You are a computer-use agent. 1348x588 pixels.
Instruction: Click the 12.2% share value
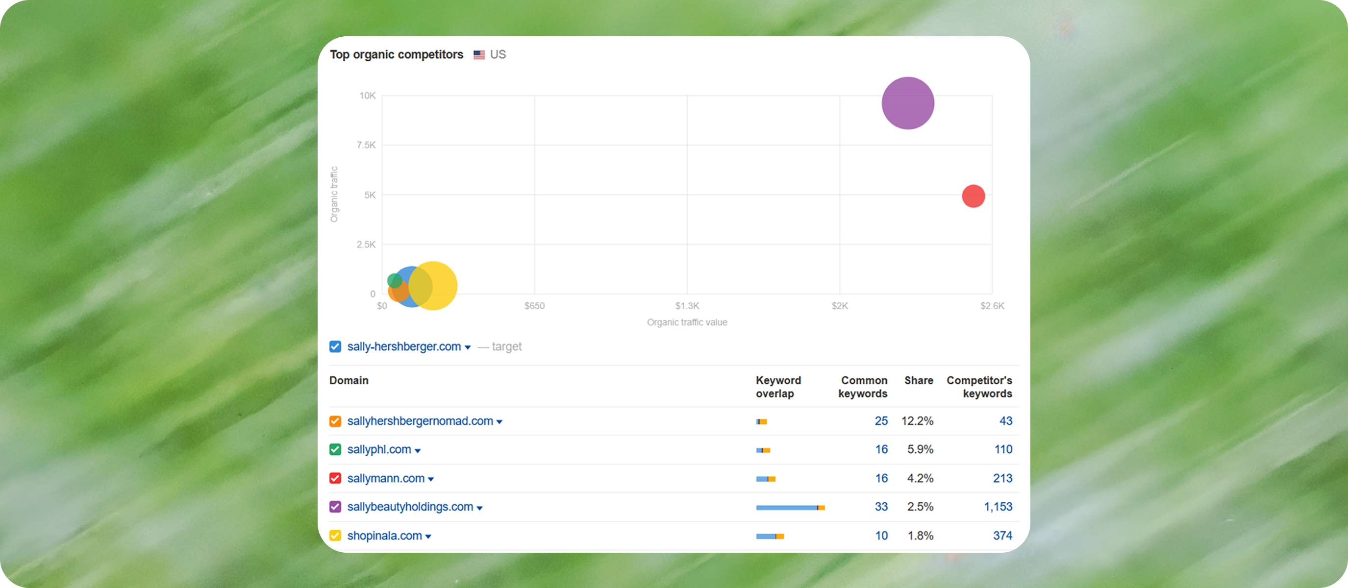[917, 421]
